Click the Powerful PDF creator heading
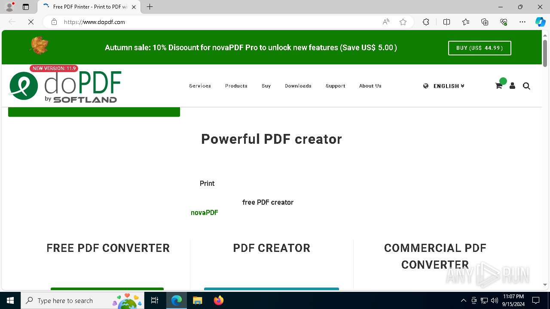The height and width of the screenshot is (309, 550). point(272,139)
